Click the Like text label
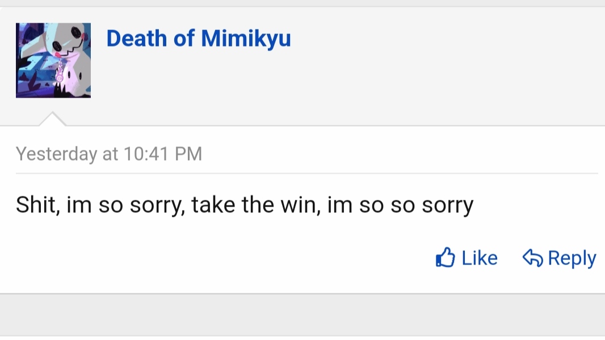The image size is (605, 340). coord(480,258)
